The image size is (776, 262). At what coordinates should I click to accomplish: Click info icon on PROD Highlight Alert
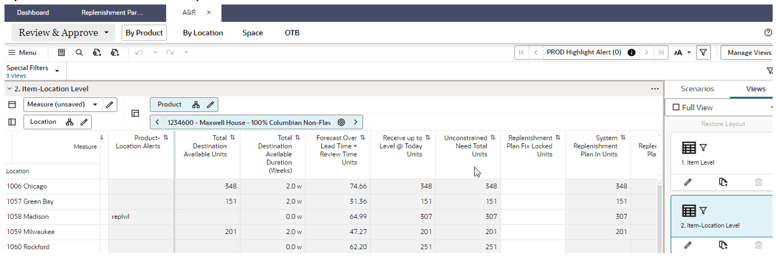pos(632,52)
